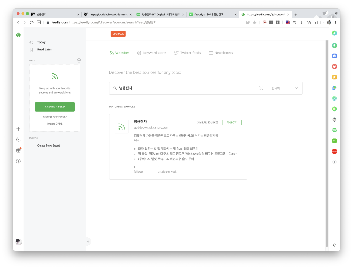Go forward with browser forward arrow

click(25, 23)
